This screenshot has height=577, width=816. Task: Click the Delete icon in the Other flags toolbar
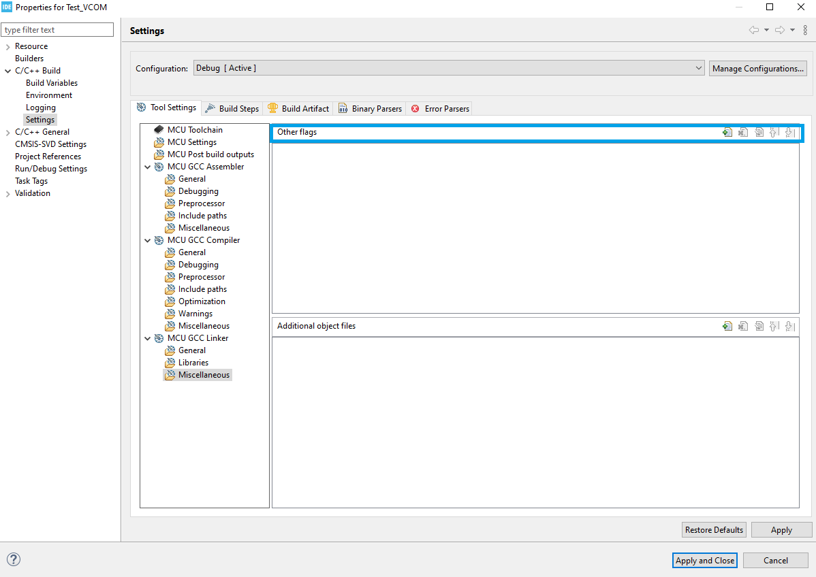743,131
